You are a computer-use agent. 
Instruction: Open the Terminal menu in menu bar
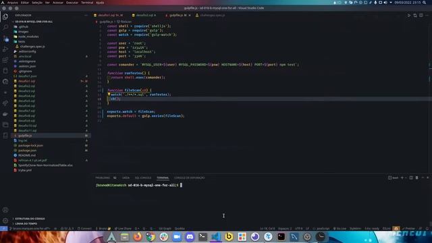click(87, 3)
